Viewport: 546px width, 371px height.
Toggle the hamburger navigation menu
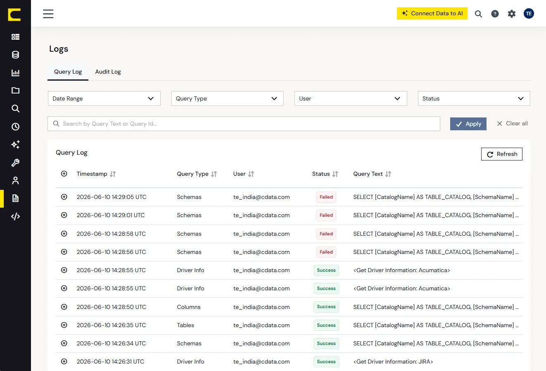tap(48, 14)
